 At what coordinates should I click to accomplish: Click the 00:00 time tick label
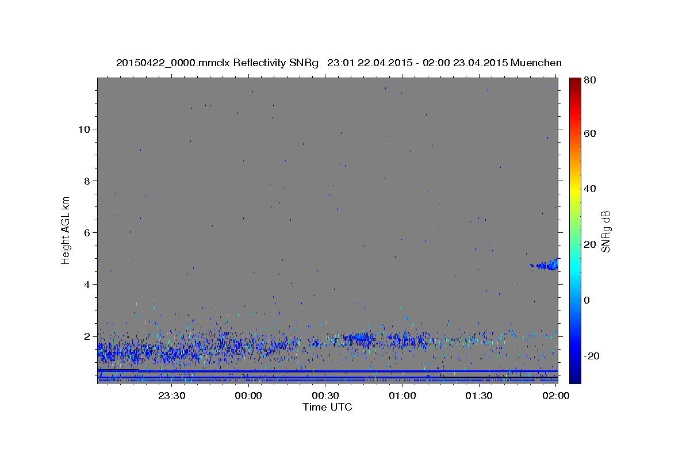click(x=248, y=396)
